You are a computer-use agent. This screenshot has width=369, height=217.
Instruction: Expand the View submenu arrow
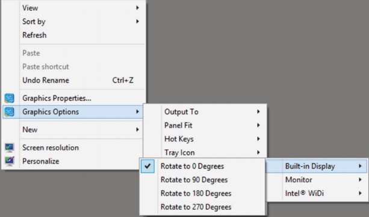click(x=137, y=8)
